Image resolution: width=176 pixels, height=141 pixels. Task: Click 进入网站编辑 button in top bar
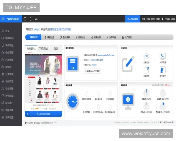133,19
